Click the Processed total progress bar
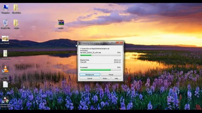 [x=100, y=70]
